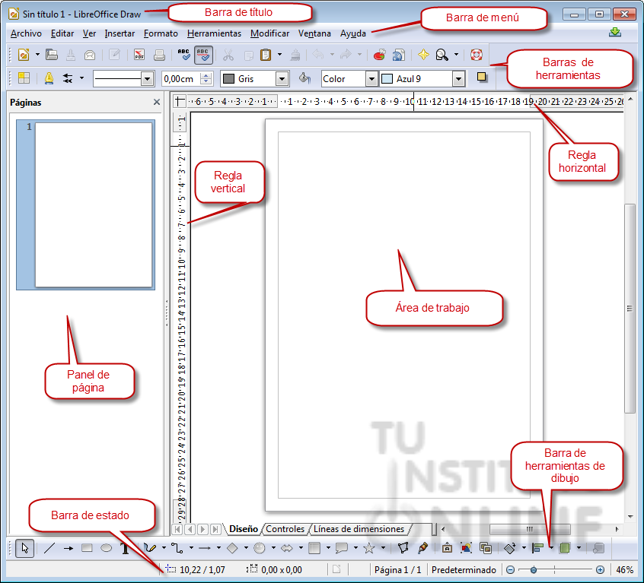Export the drawing directly as PDF
644x583 pixels.
[139, 55]
